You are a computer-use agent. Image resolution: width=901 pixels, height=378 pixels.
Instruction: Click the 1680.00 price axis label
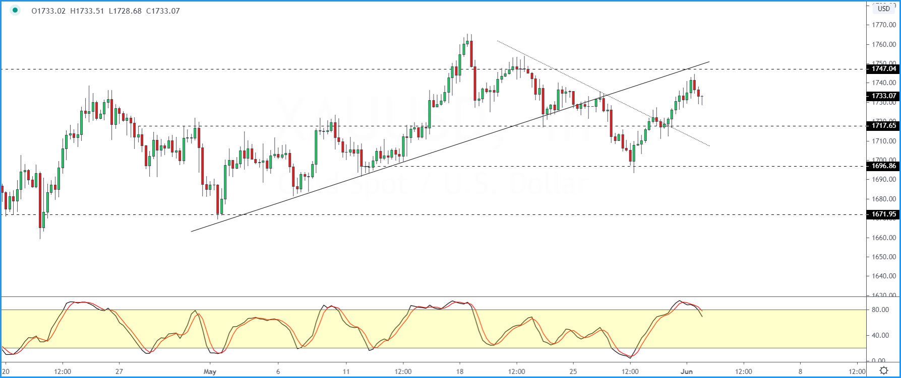pyautogui.click(x=884, y=199)
